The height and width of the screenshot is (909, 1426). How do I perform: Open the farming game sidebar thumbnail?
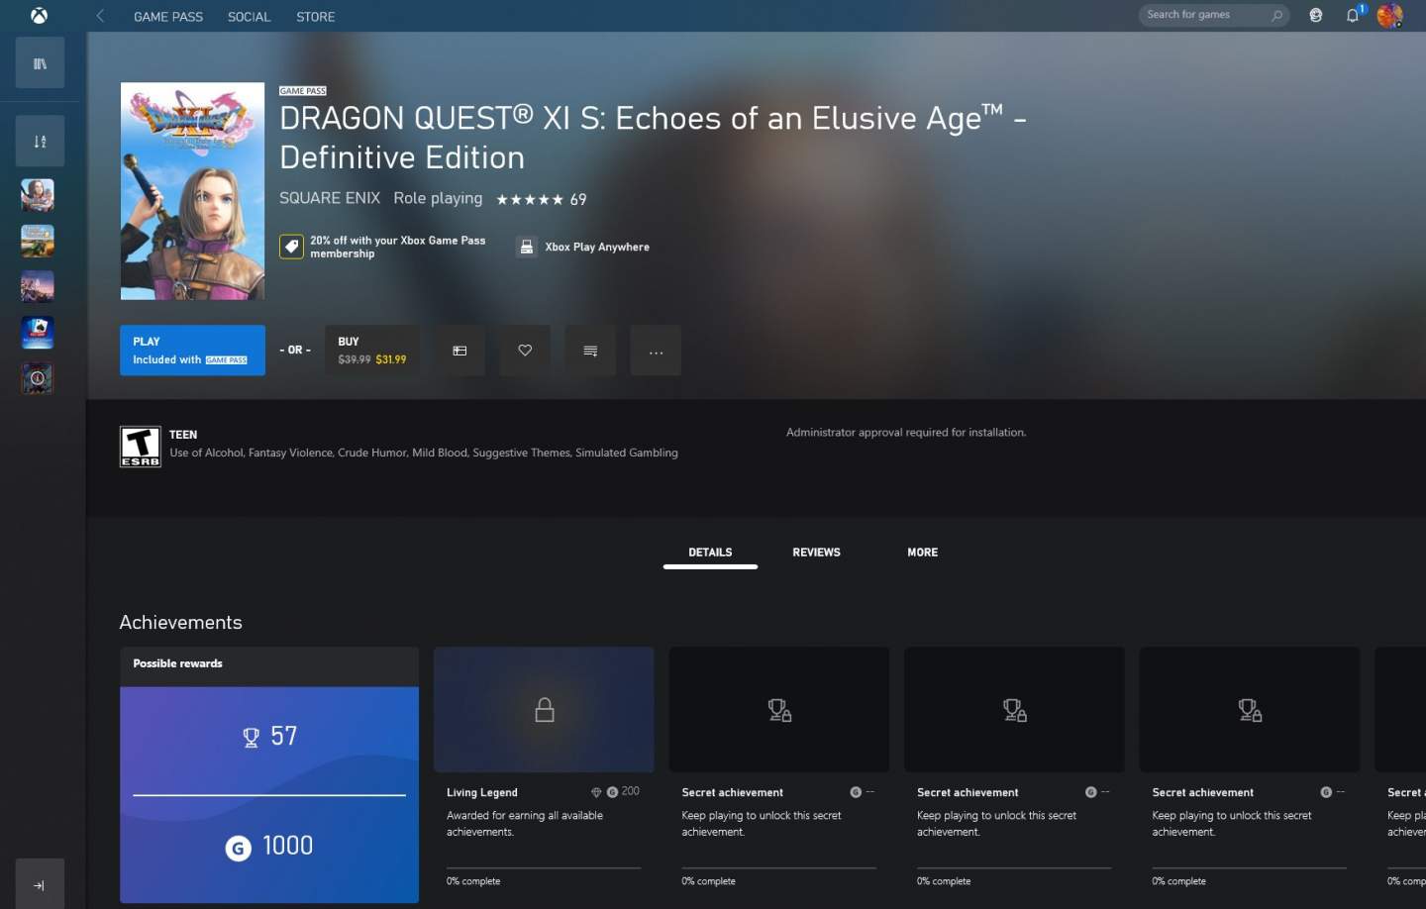tap(38, 241)
